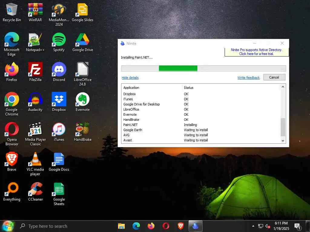Select the LibreOffice row in details list
Viewport: 310px width, 232px height.
[201, 109]
